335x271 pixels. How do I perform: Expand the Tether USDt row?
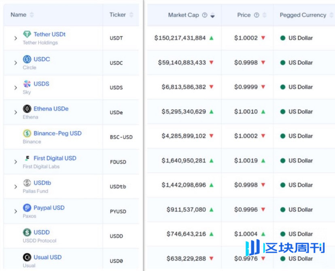click(15, 38)
